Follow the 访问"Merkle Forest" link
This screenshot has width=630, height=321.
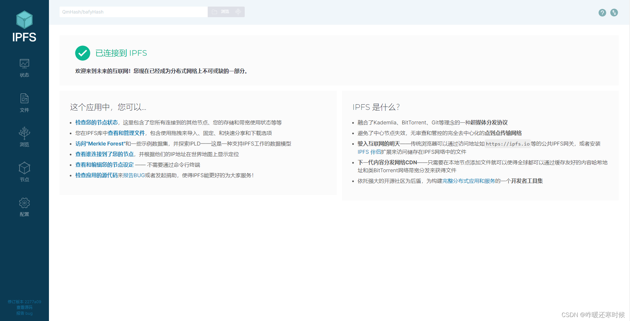tap(101, 144)
